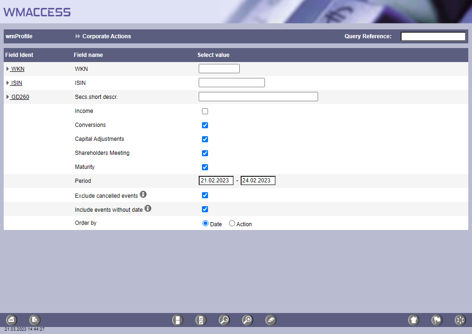The width and height of the screenshot is (472, 334).
Task: Disable the Shareholders Meeting checkbox
Action: (x=205, y=153)
